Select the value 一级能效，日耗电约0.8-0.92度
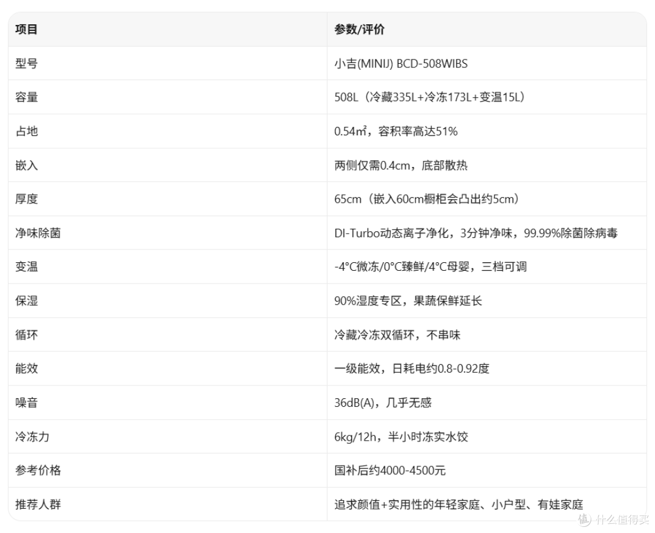The height and width of the screenshot is (533, 655). pos(412,368)
